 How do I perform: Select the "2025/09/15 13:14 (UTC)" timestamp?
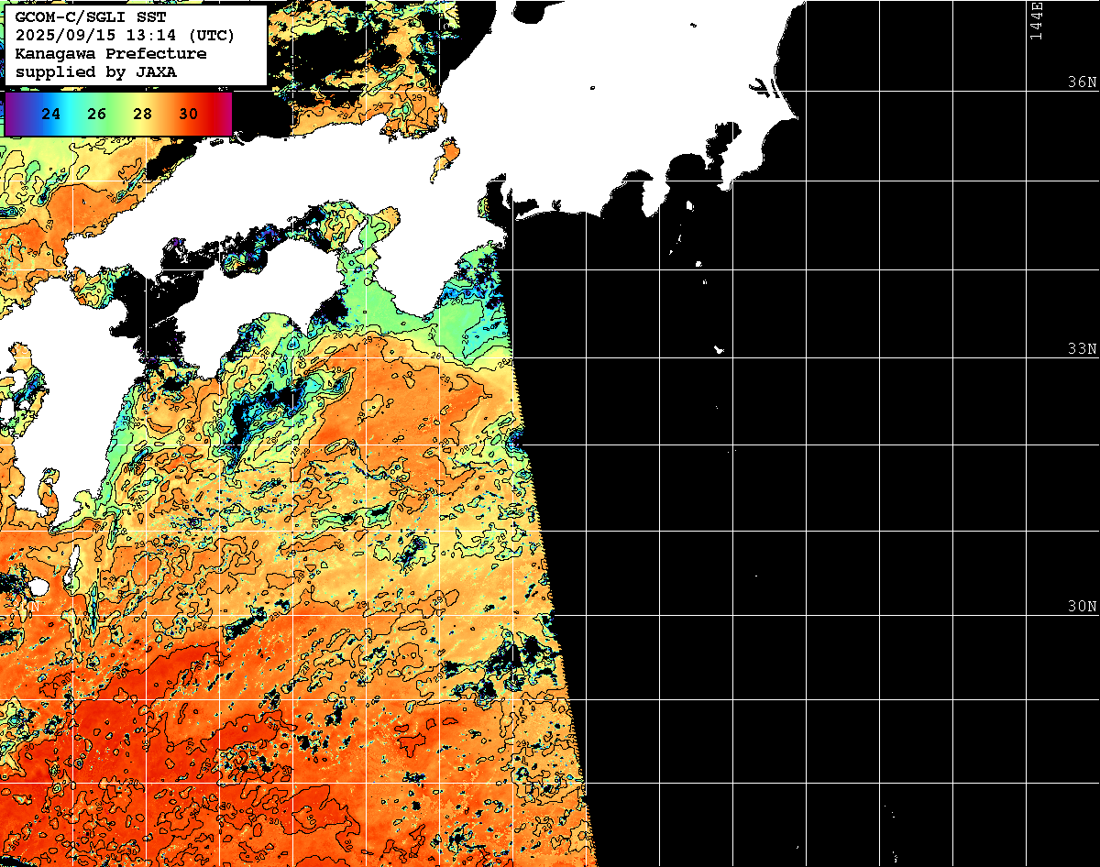tap(125, 36)
